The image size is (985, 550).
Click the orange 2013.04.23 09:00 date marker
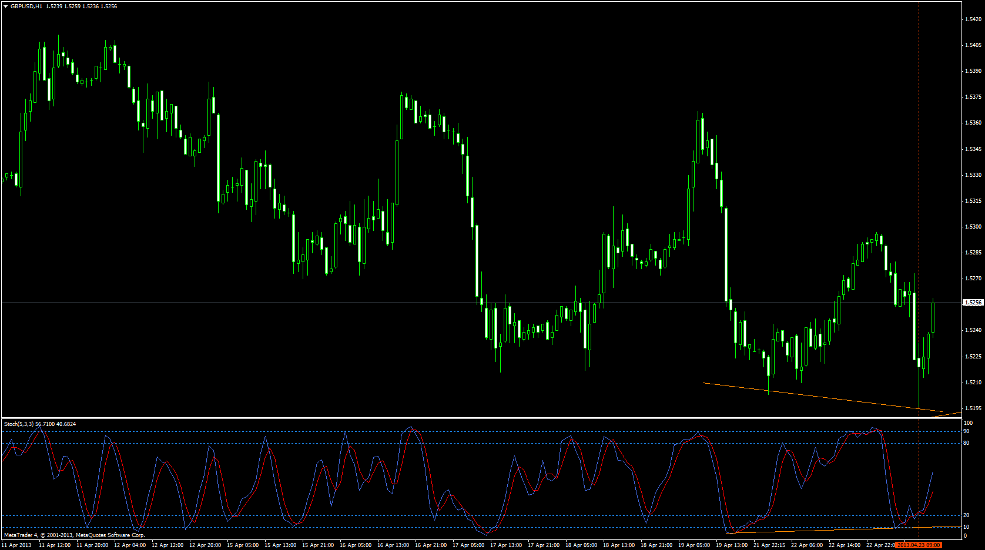919,545
